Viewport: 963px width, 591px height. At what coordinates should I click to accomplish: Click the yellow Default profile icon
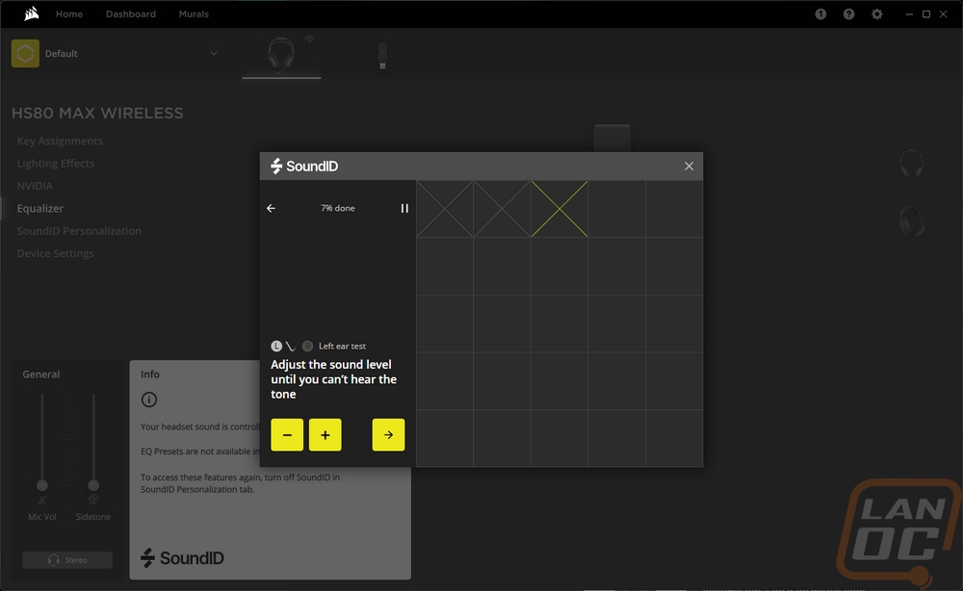(x=25, y=53)
